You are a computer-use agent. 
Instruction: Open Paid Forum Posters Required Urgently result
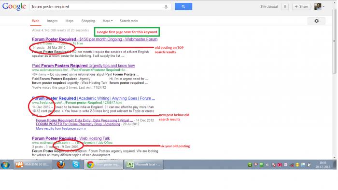(x=84, y=66)
